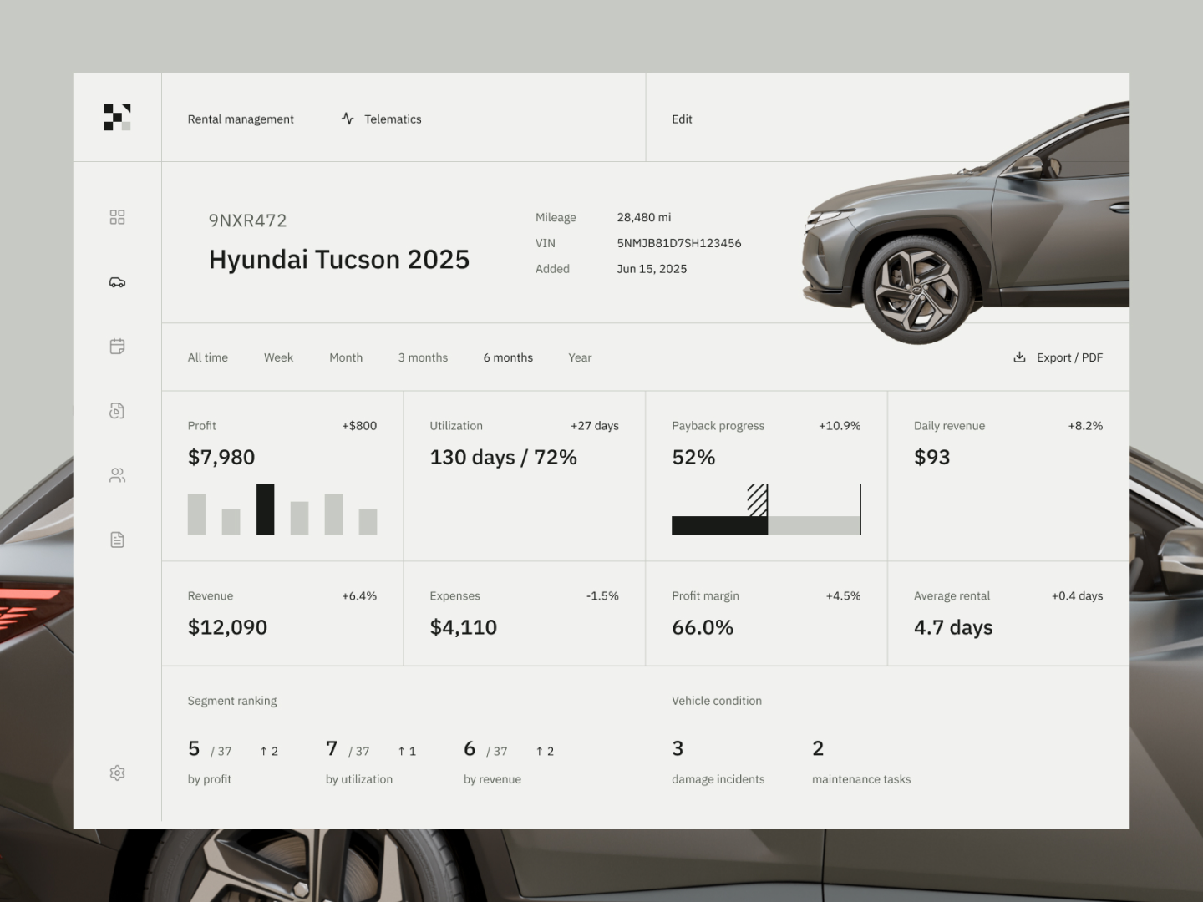Click the maintenance tasks label

(861, 779)
